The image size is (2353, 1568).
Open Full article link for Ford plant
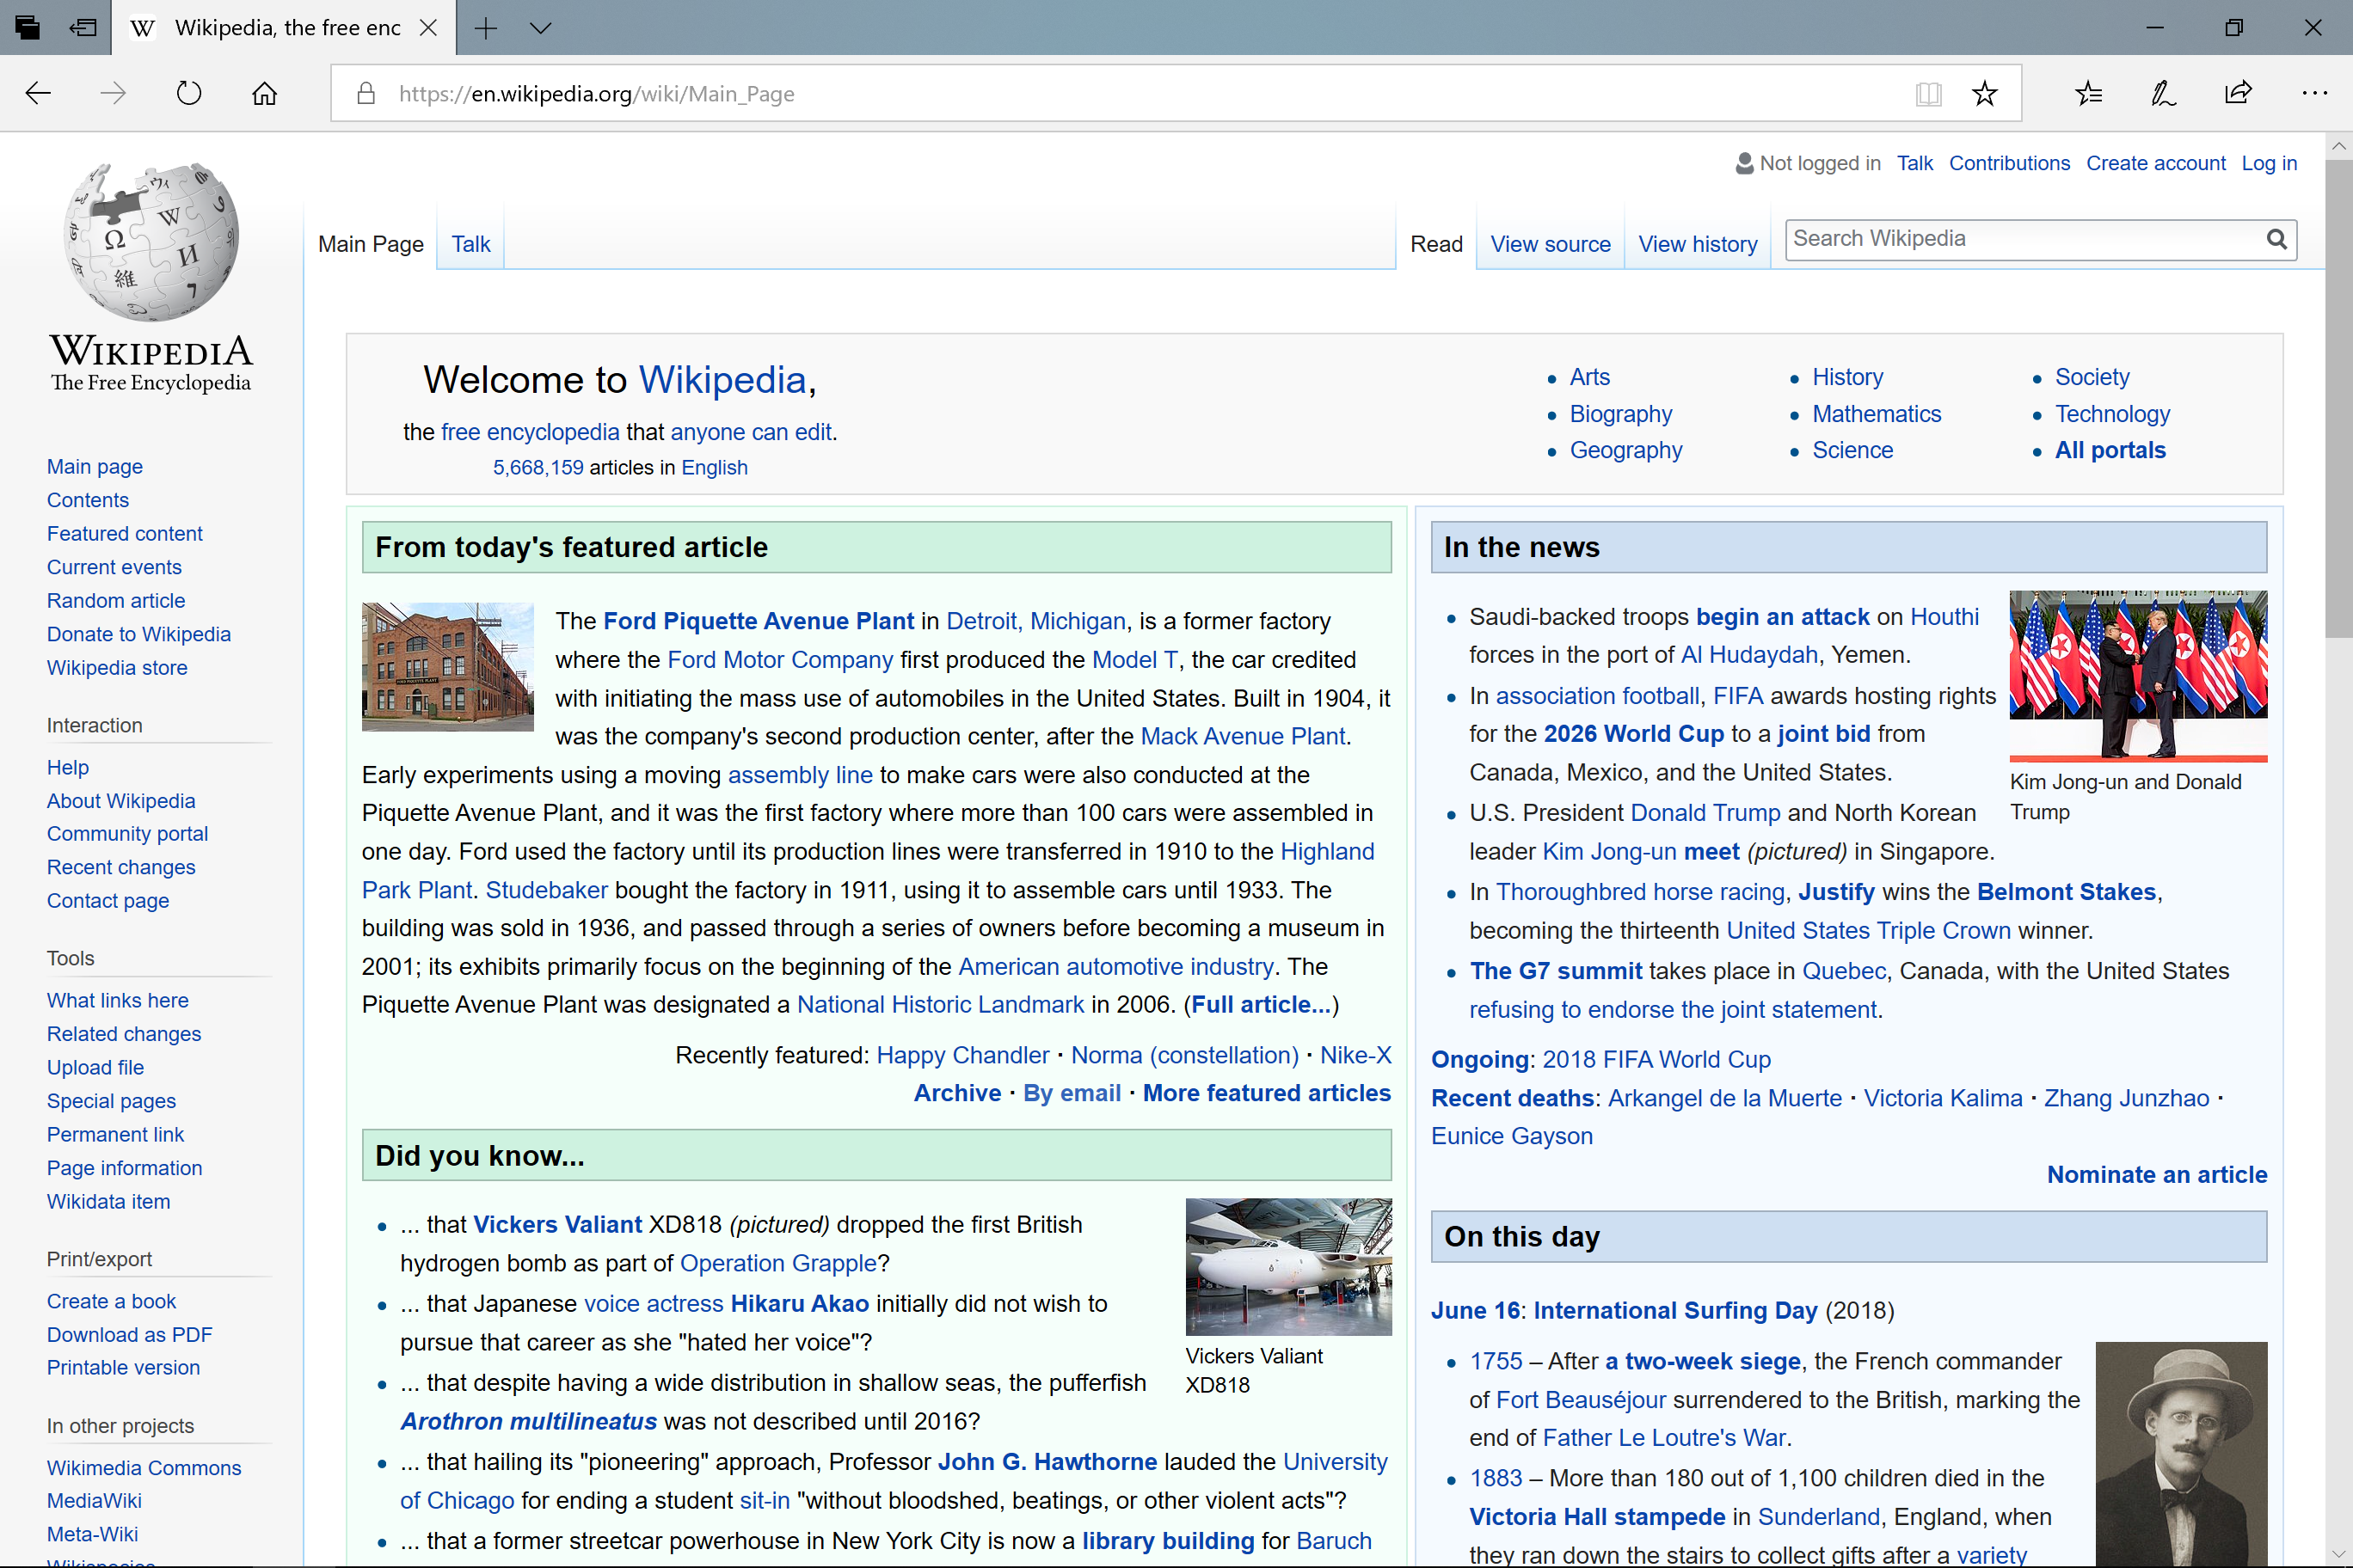point(1262,1004)
